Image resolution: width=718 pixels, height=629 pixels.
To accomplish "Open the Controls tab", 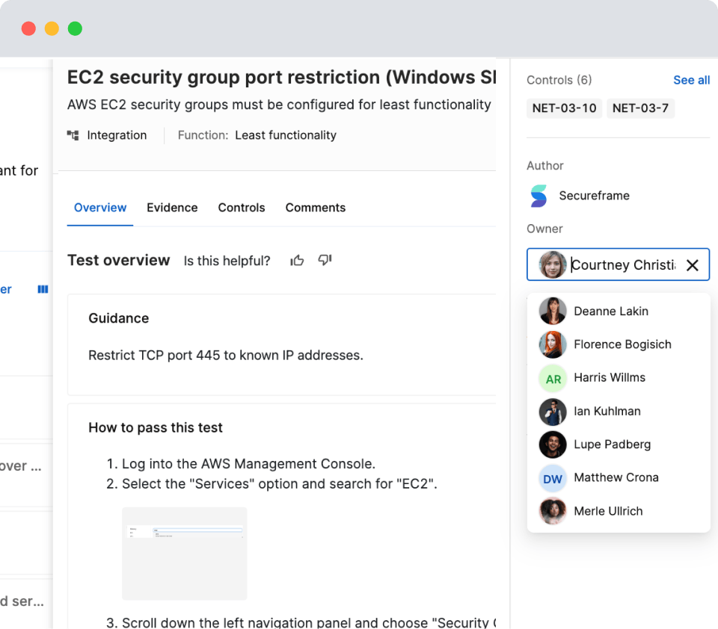I will [x=242, y=208].
